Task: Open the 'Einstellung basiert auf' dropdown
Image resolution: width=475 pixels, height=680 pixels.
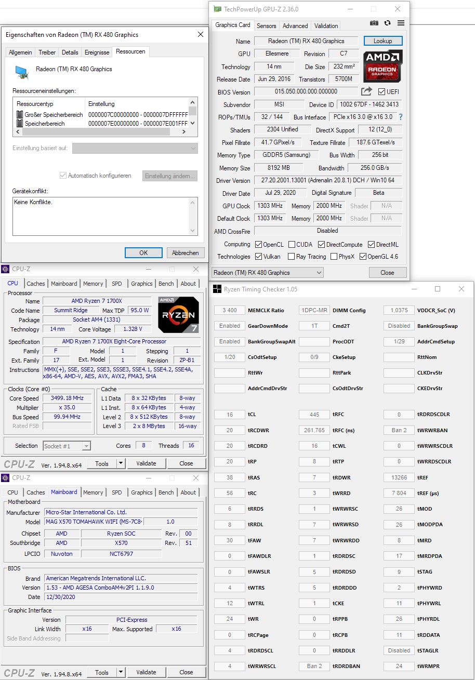Action: click(x=135, y=148)
